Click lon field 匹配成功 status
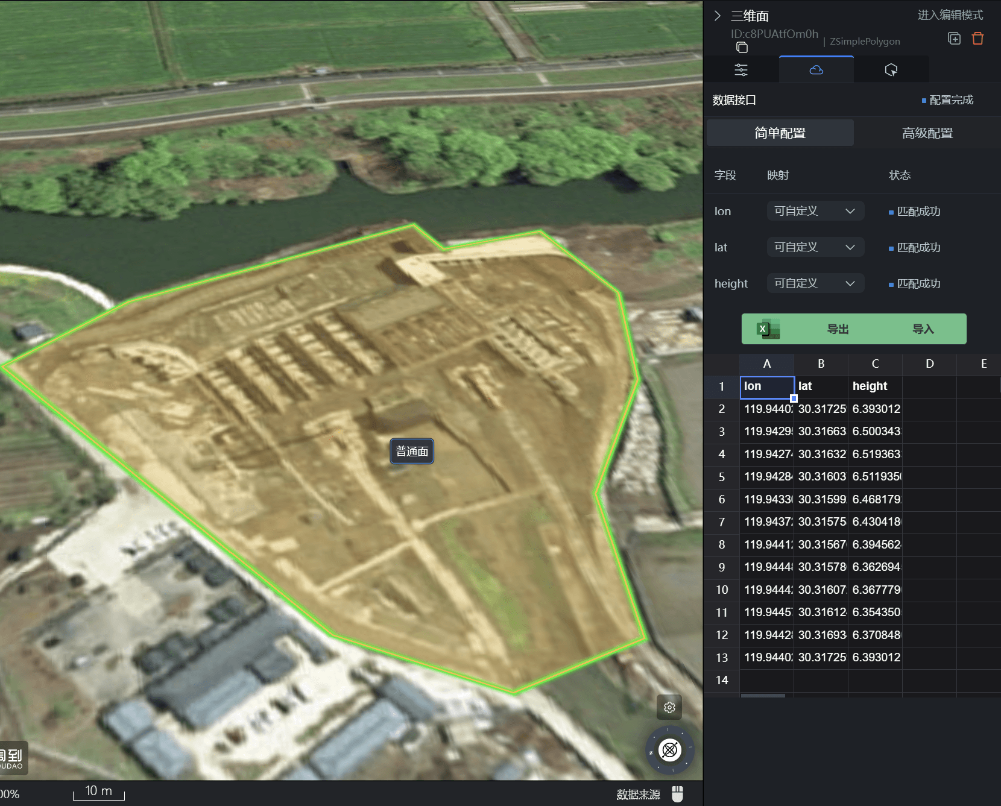The image size is (1001, 806). [915, 212]
